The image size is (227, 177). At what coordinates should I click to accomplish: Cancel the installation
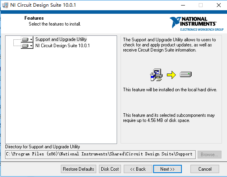[x=205, y=169]
